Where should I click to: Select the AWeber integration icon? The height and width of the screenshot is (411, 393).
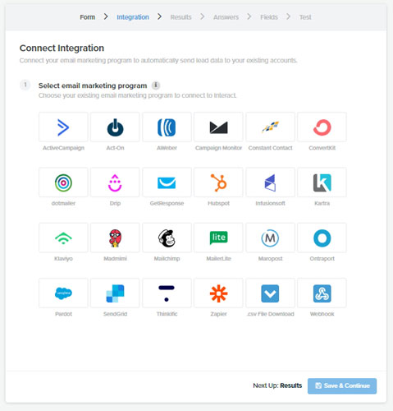167,127
